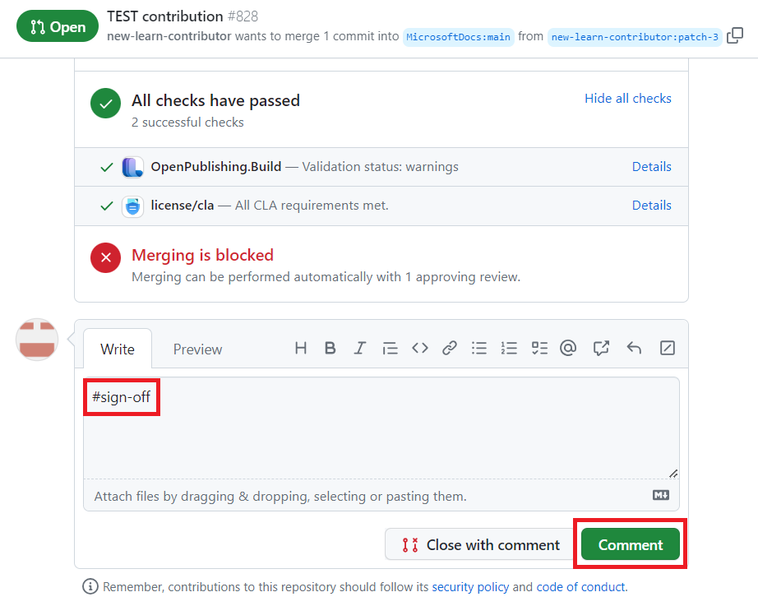Insert a bulleted list in the comment

pos(479,348)
